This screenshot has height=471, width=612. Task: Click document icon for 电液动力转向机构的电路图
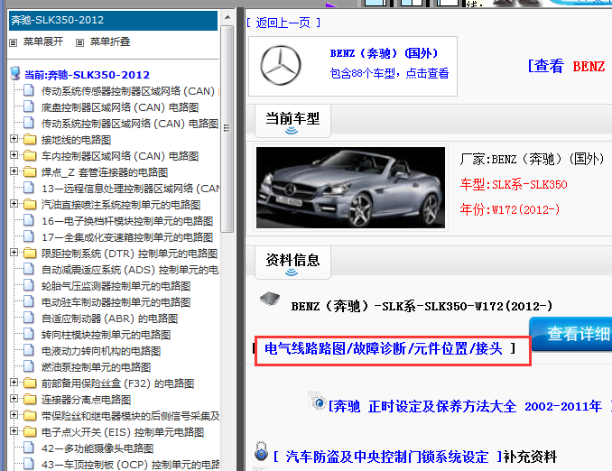point(29,350)
